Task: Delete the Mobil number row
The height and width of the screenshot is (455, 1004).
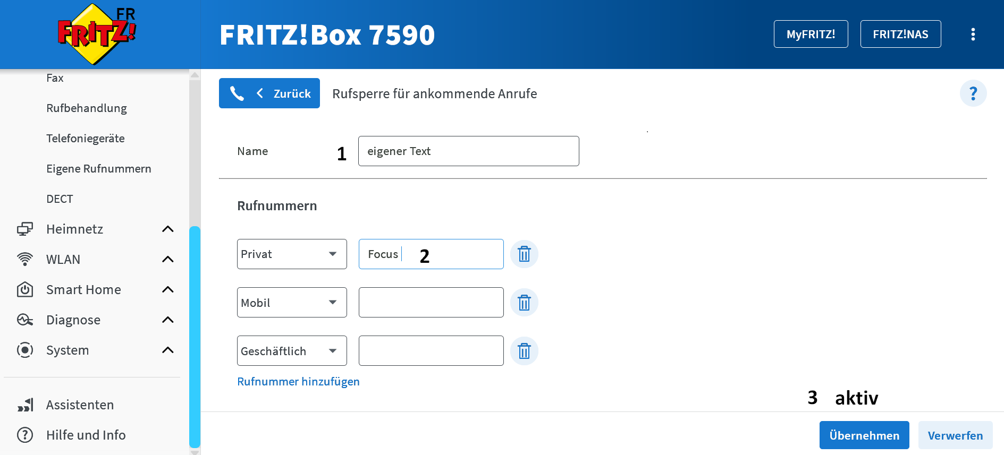Action: [x=524, y=303]
